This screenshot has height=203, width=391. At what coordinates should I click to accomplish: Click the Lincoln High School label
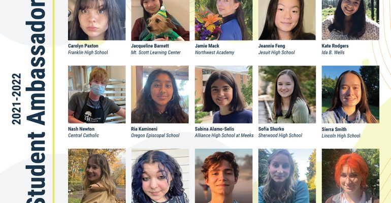341,136
